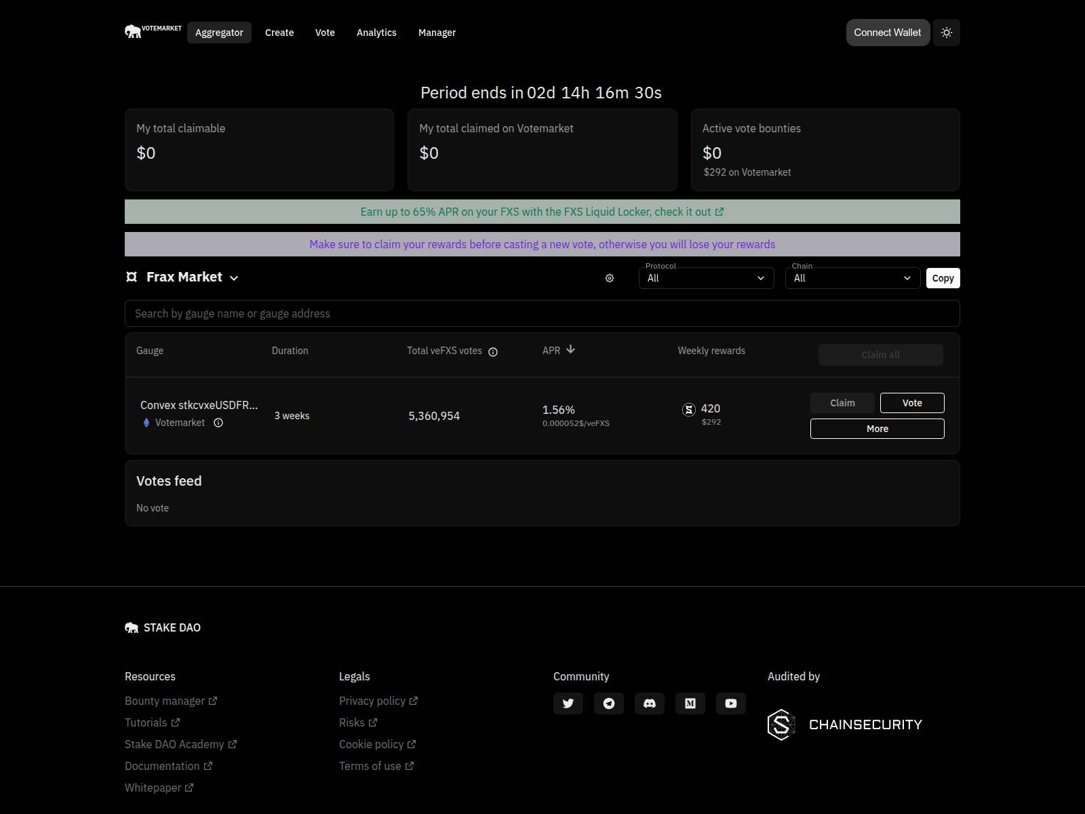
Task: Toggle light theme sun icon
Action: coord(947,33)
